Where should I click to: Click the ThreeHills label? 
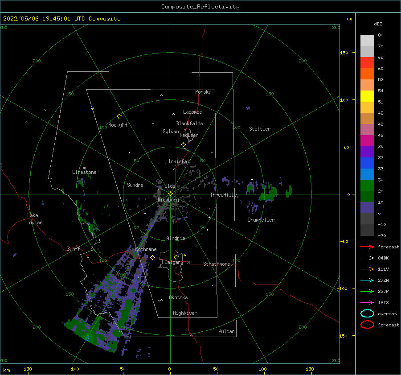[224, 195]
